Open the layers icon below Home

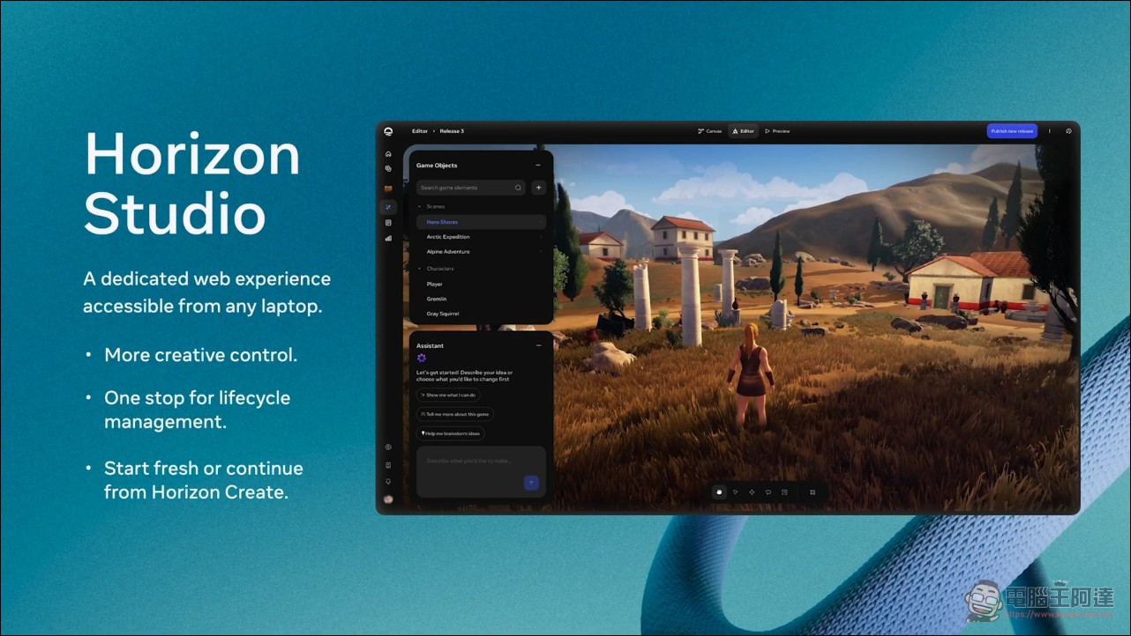pos(388,168)
